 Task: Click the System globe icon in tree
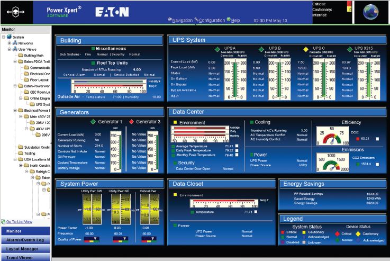[x=9, y=37]
